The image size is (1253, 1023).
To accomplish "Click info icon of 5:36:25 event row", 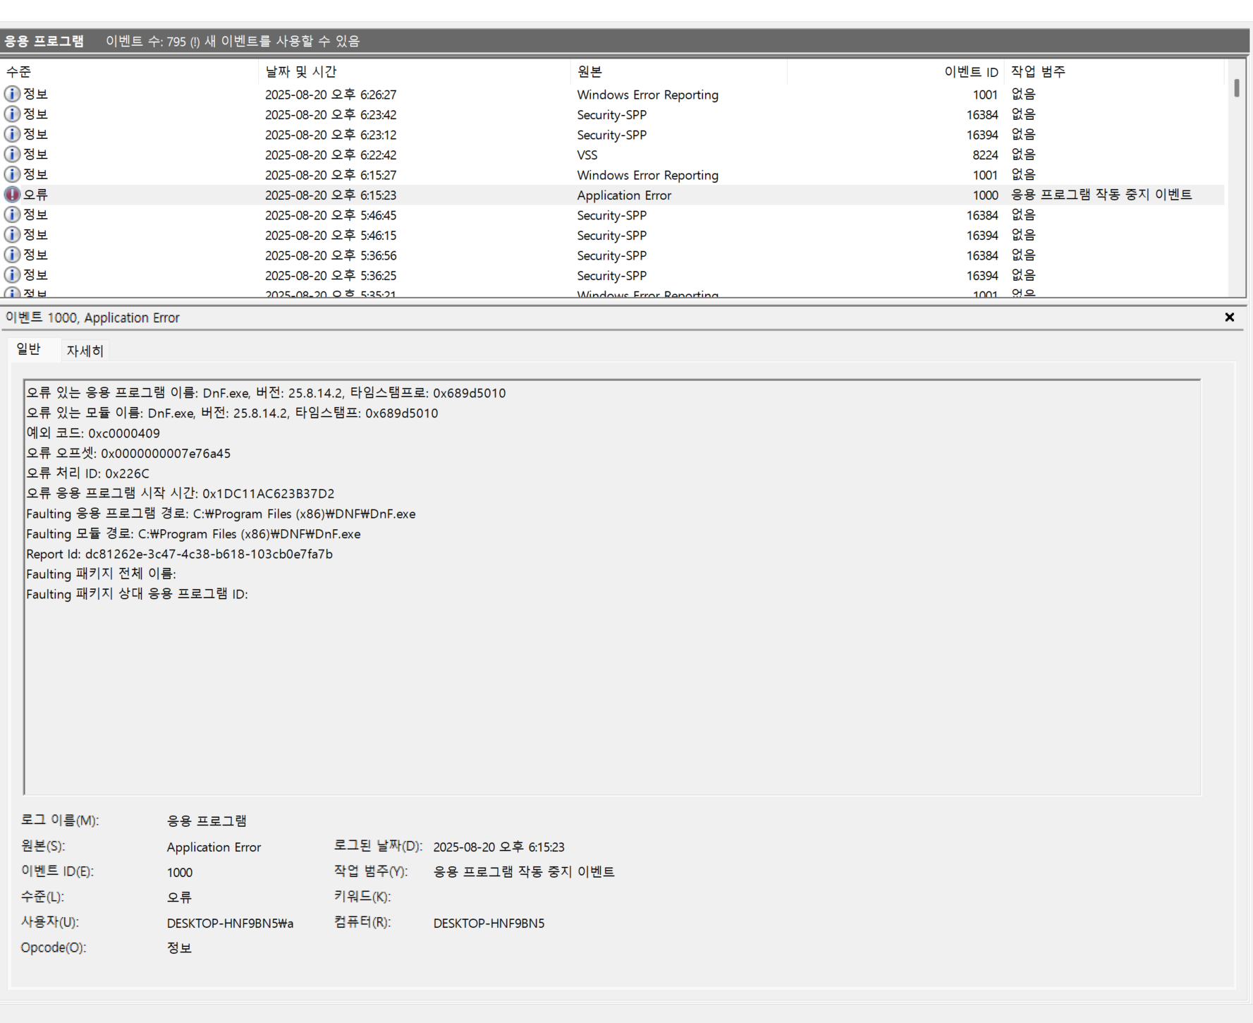I will pyautogui.click(x=12, y=274).
